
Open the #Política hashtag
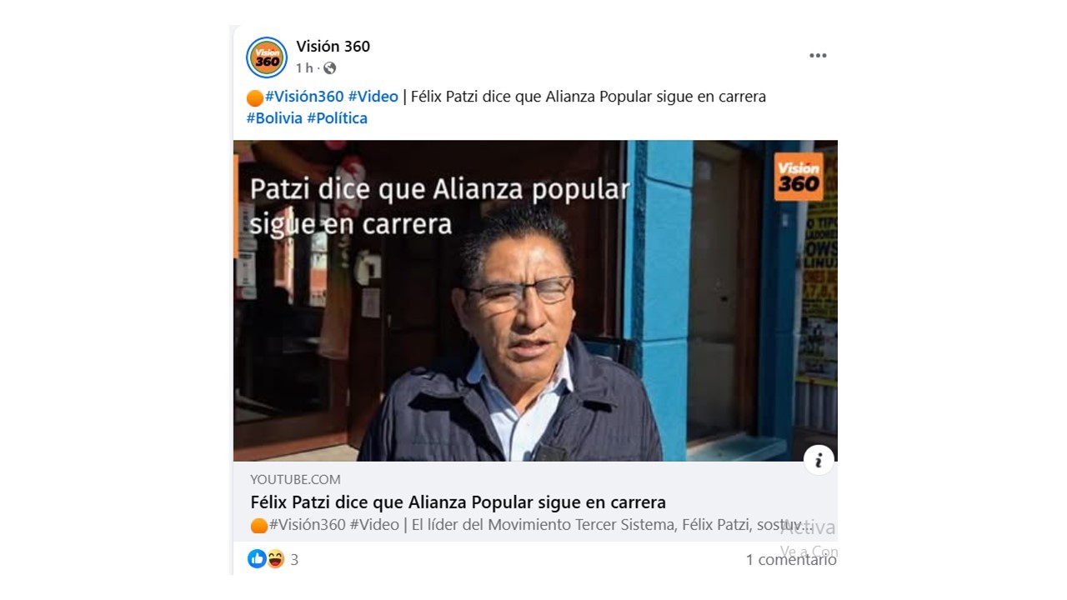pos(338,118)
